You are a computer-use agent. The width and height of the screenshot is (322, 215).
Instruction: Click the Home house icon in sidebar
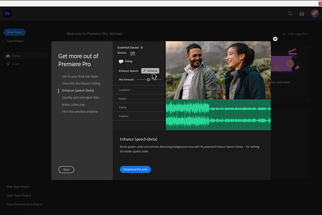pyautogui.click(x=8, y=56)
